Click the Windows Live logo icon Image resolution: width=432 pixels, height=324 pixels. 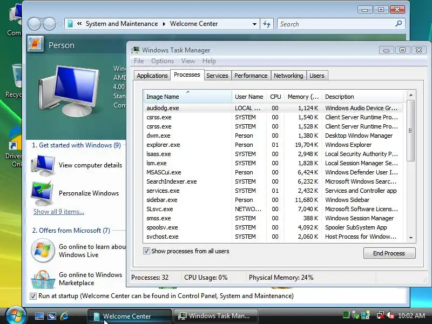tap(43, 251)
